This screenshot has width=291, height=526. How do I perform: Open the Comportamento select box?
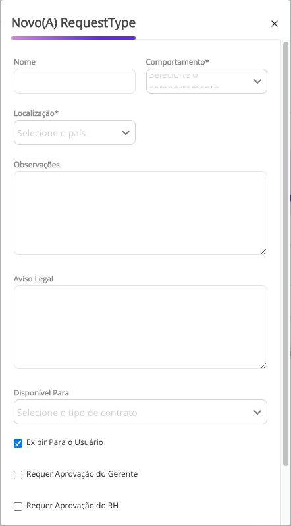[207, 81]
